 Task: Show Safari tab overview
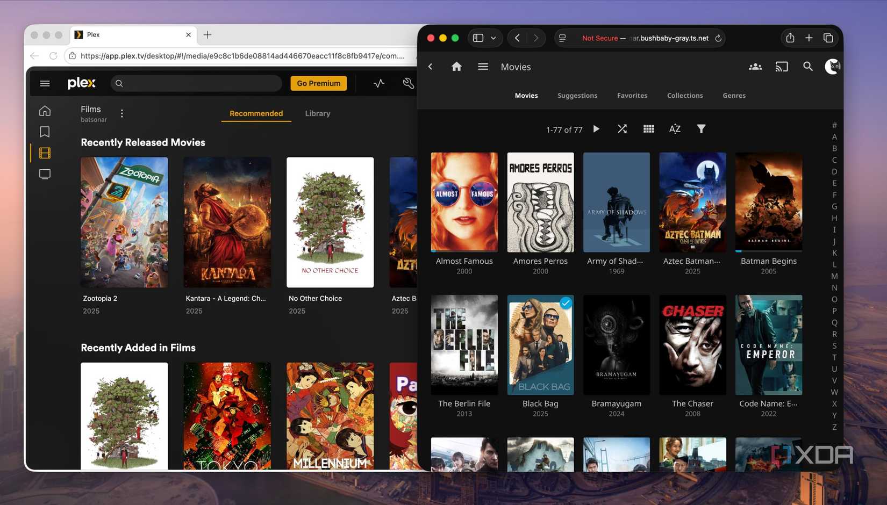pyautogui.click(x=828, y=38)
